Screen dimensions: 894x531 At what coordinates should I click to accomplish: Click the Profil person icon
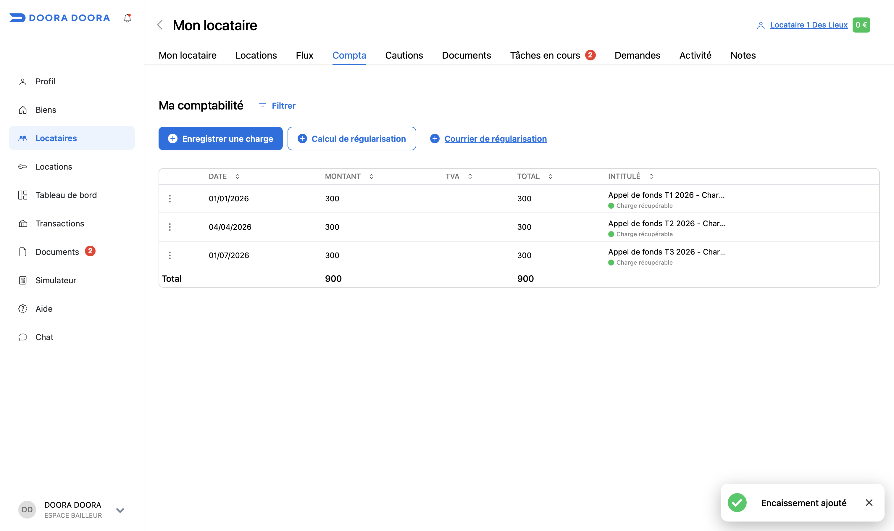coord(22,82)
